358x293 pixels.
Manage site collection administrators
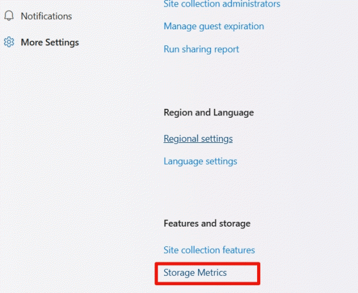(221, 4)
